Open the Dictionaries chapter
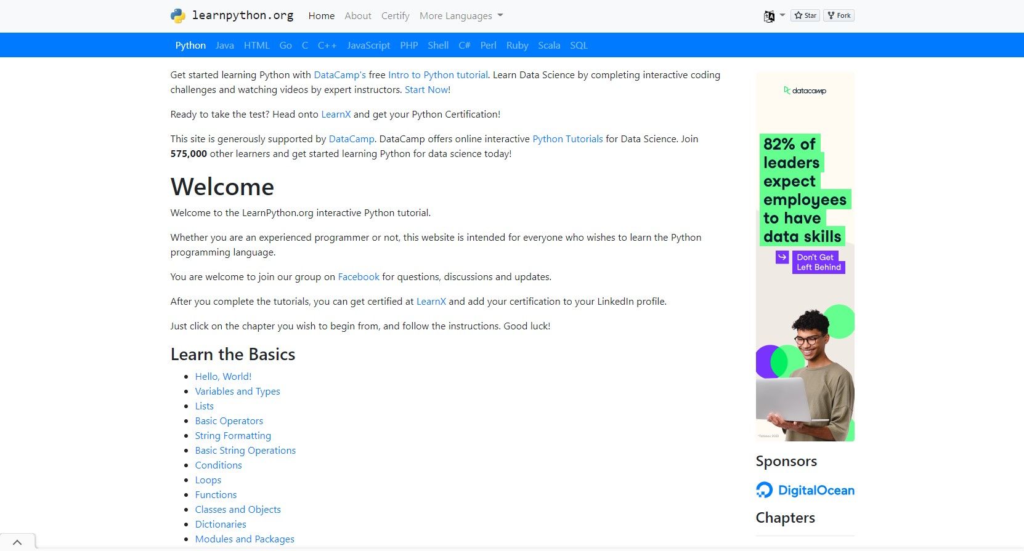The height and width of the screenshot is (551, 1024). 221,525
